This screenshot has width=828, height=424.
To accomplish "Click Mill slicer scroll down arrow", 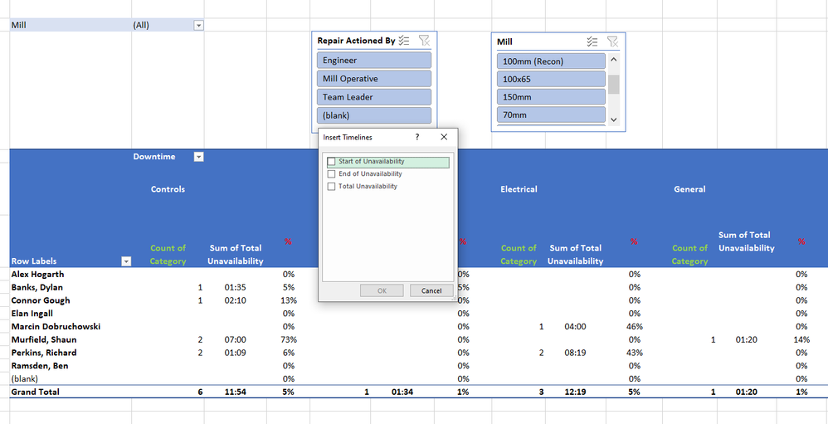I will point(613,119).
